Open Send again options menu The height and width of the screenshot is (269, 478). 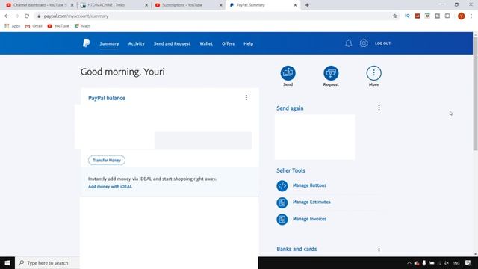pyautogui.click(x=379, y=108)
